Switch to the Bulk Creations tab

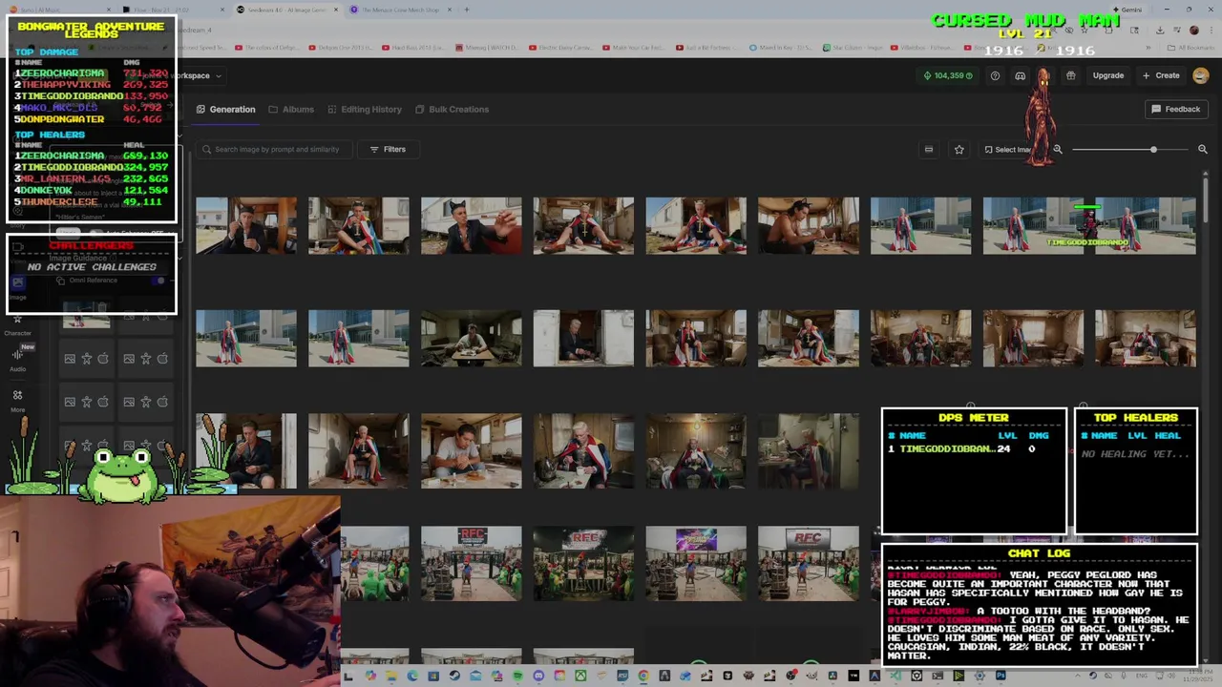pos(452,110)
